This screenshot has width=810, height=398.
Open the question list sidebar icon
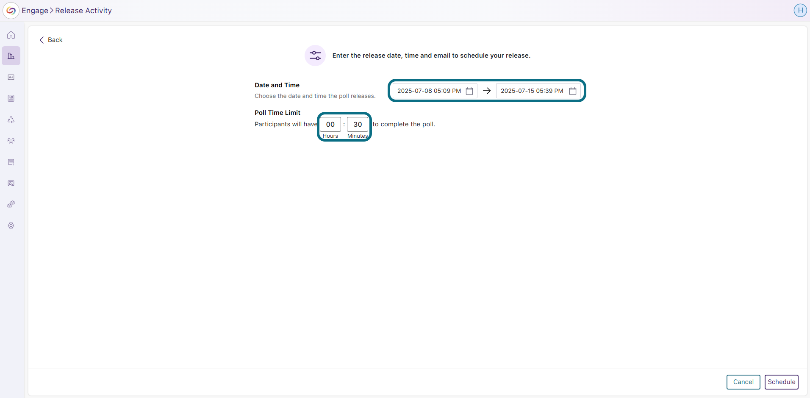(x=11, y=162)
